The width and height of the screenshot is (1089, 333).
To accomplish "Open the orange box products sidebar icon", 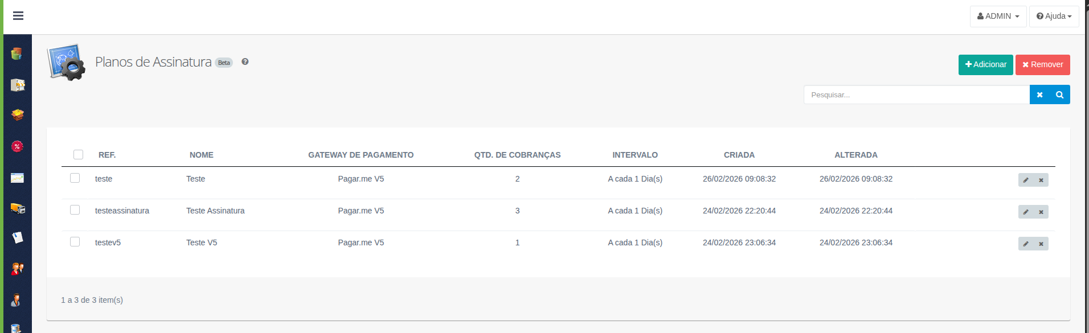I will point(17,115).
